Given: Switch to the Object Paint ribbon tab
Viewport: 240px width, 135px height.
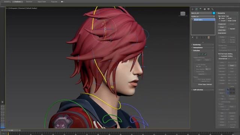Looking at the screenshot, I should click(x=42, y=1).
